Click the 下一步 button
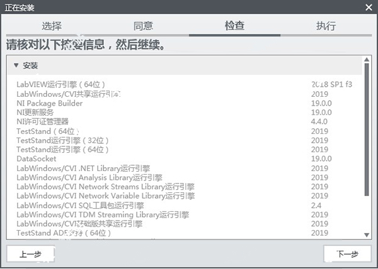This screenshot has height=269, width=378. coord(347,254)
